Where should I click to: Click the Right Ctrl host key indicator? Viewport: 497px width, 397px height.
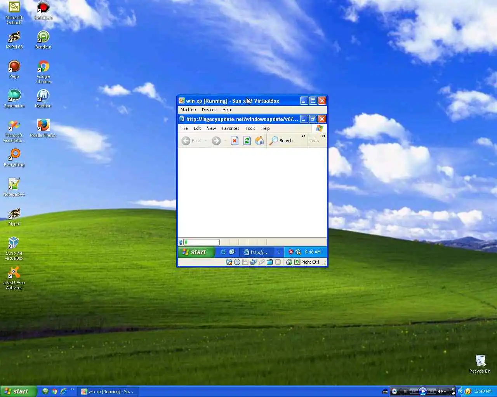307,262
